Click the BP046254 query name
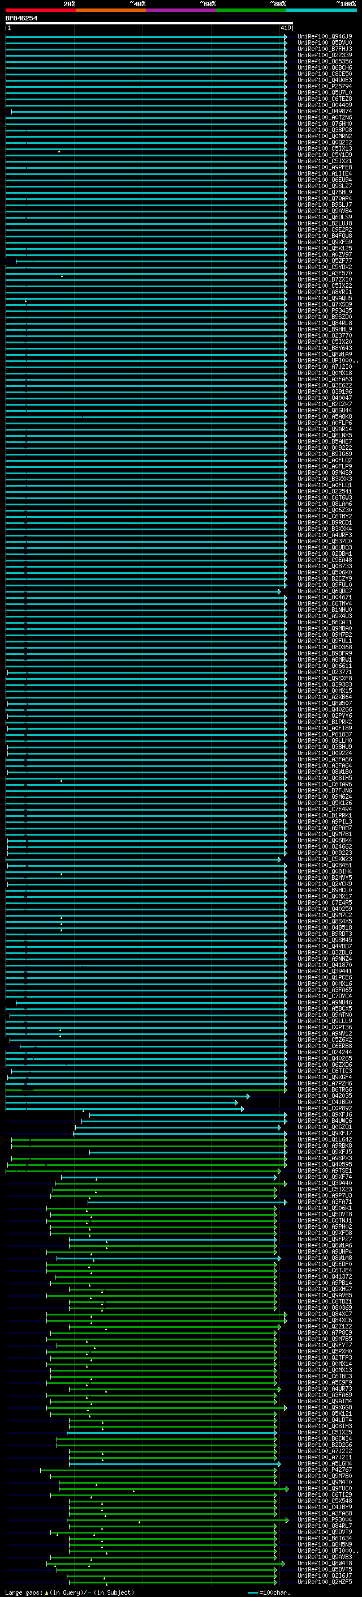The image size is (362, 1597). click(21, 18)
